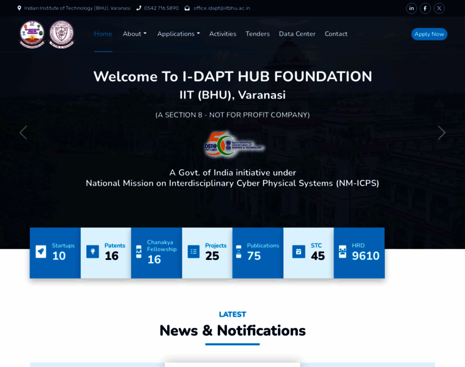Go to previous carousel slide arrow
465x367 pixels.
[x=23, y=133]
